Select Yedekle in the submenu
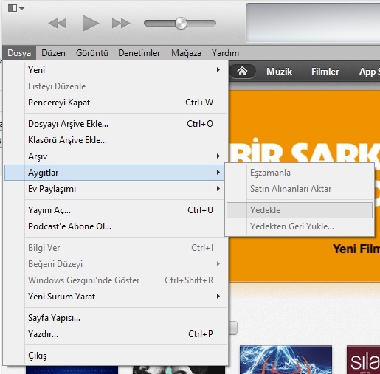Image resolution: width=380 pixels, height=374 pixels. click(x=300, y=210)
